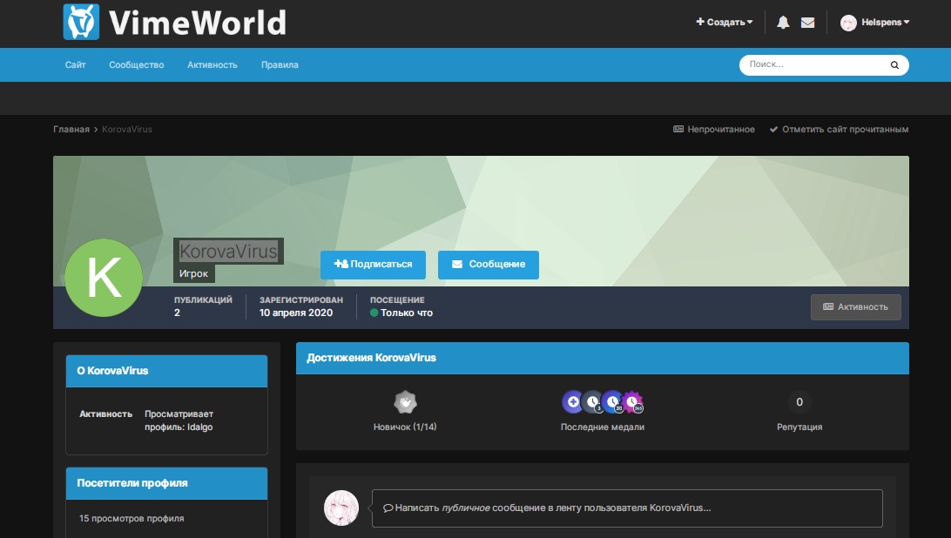The width and height of the screenshot is (951, 538).
Task: Open the notifications bell
Action: 783,23
